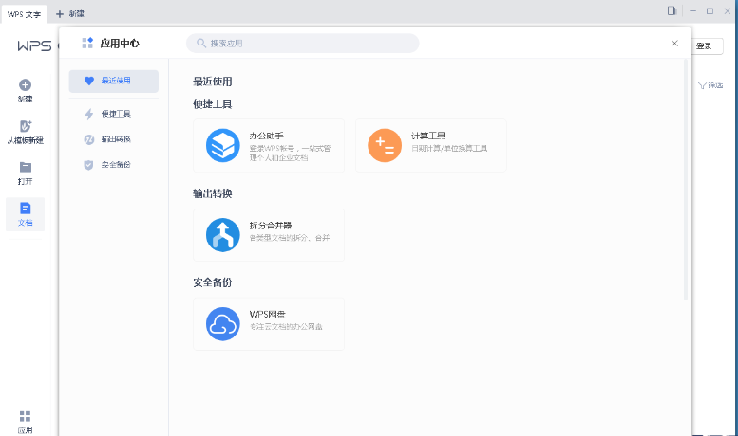Click inside the 搜索应用 search field

coord(303,44)
